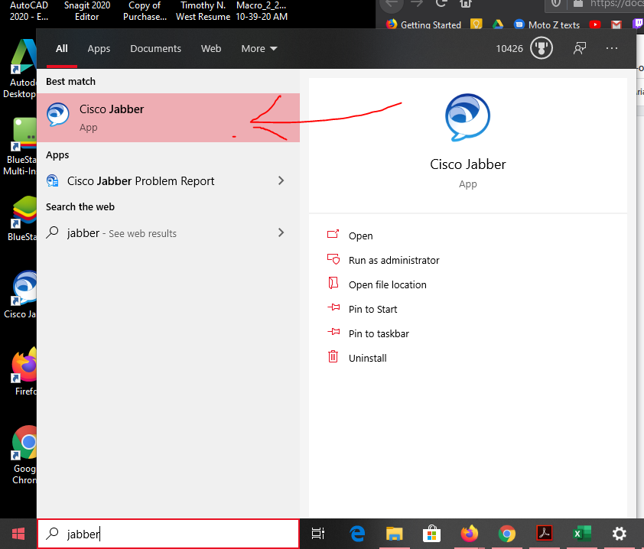Click the Cisco Jabber Problem Report icon
Image resolution: width=644 pixels, height=549 pixels.
tap(53, 180)
